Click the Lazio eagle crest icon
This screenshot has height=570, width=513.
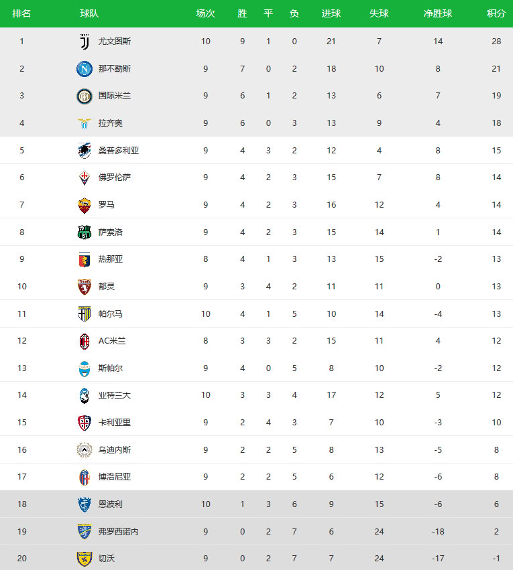84,123
